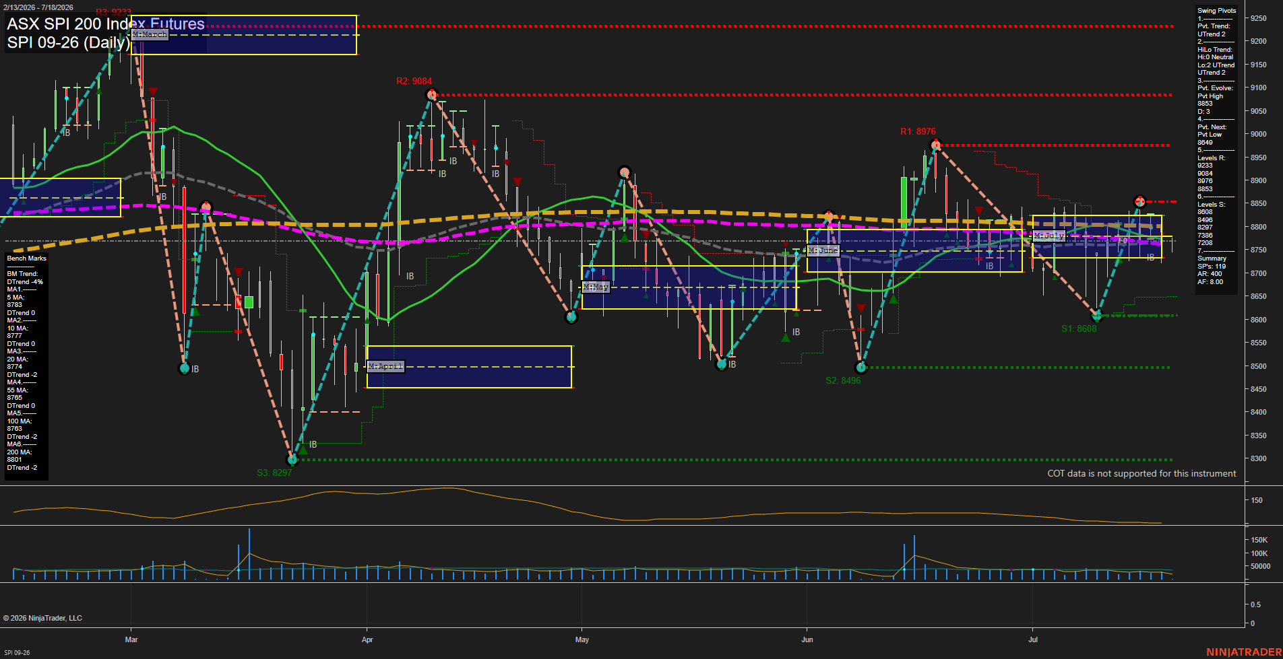Click the '© 2026 NinjaTrader, LLC' copyright text
Image resolution: width=1283 pixels, height=659 pixels.
coord(42,618)
